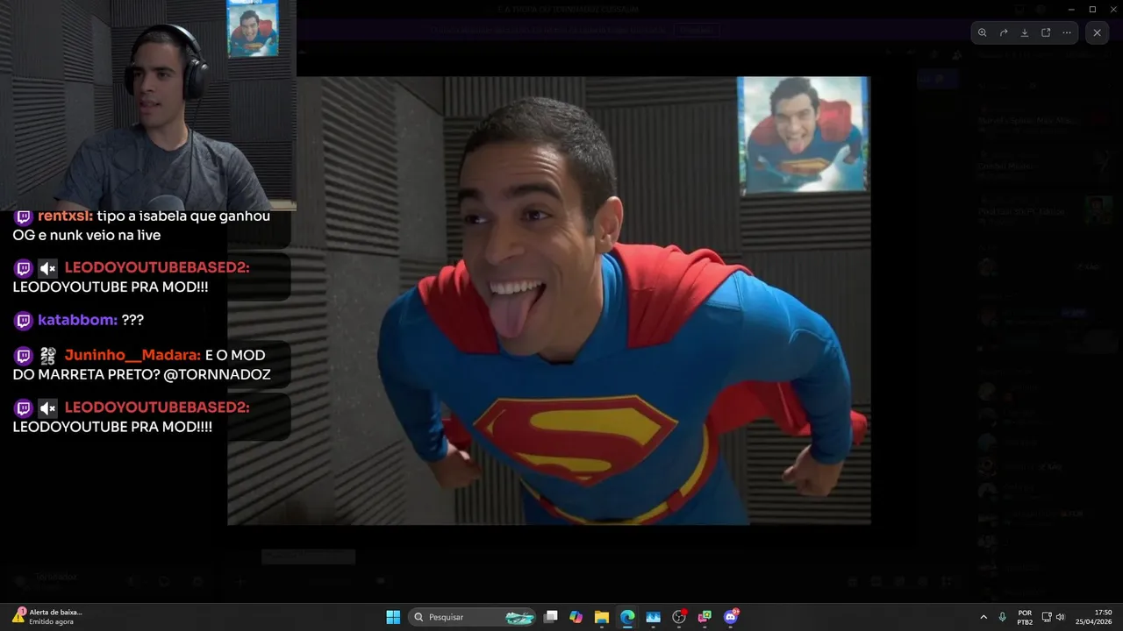Click the yellow warning triangle alert icon
This screenshot has width=1123, height=631.
[18, 616]
